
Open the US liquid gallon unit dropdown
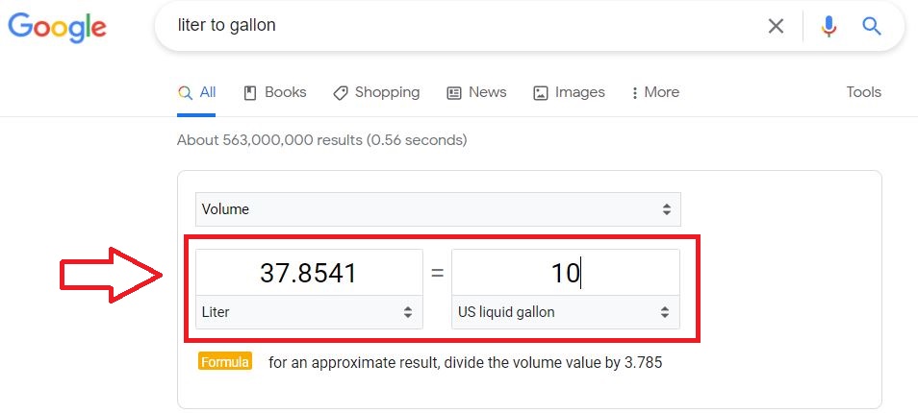pyautogui.click(x=566, y=312)
